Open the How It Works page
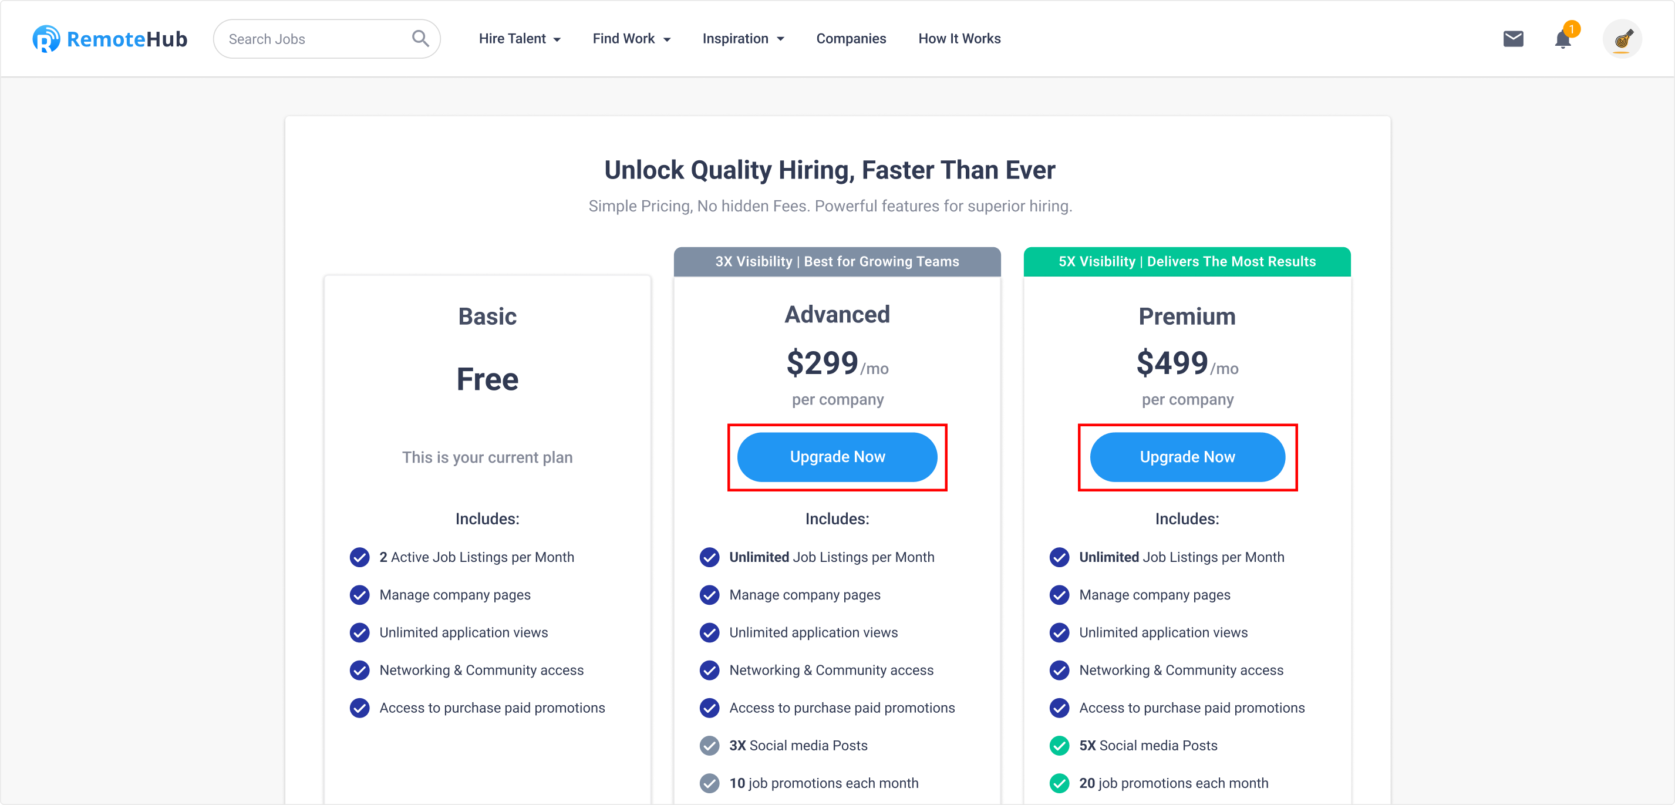Screen dimensions: 1675x805 959,39
